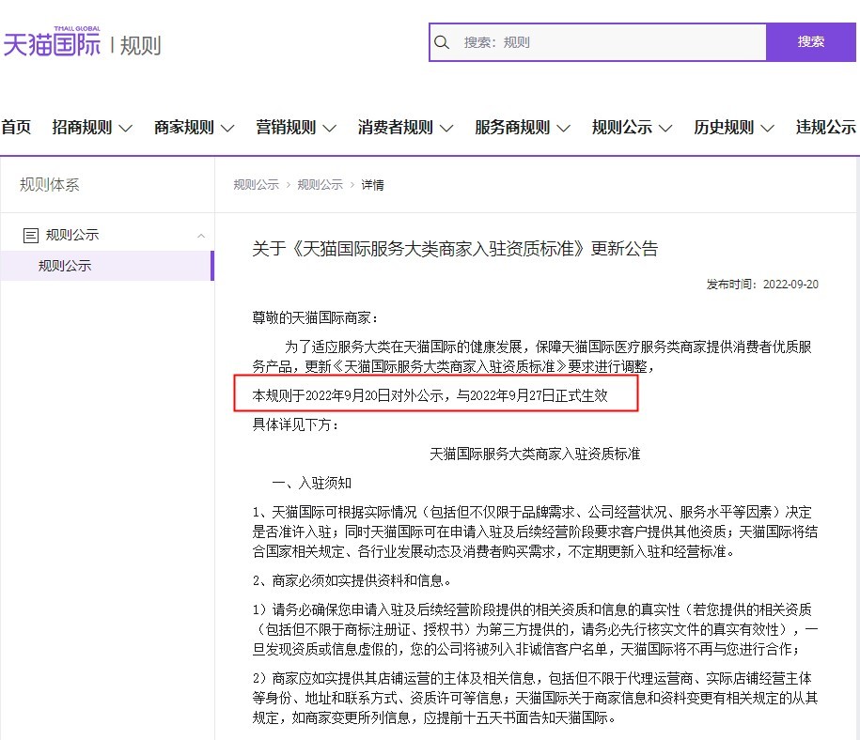Expand the chevron next to top-nav 规则公示

point(665,129)
